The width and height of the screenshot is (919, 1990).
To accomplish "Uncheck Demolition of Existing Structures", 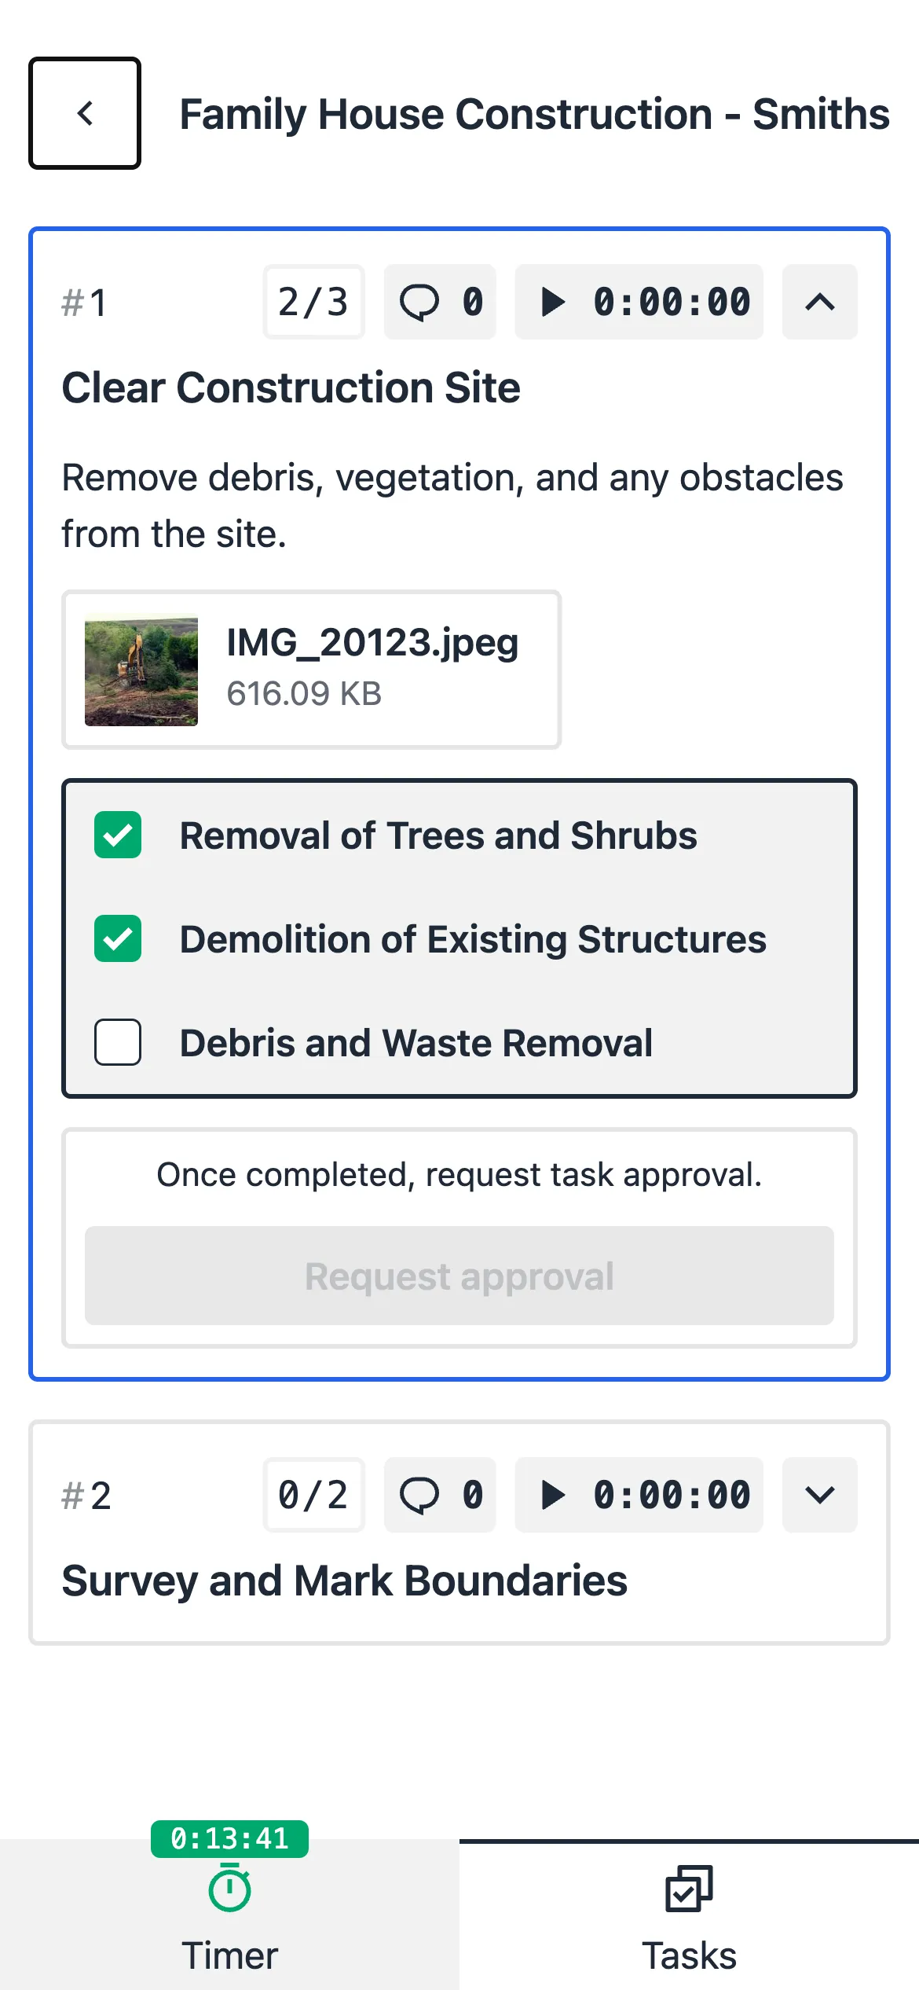I will click(118, 938).
